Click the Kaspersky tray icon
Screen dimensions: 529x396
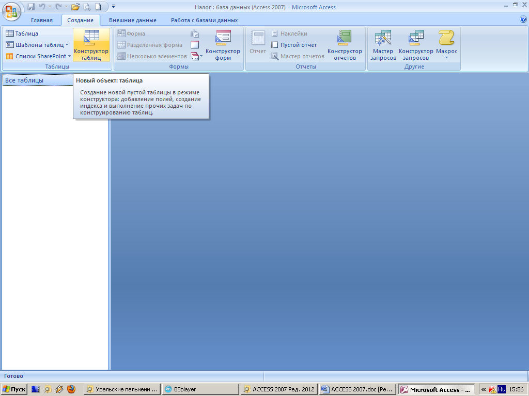coord(492,390)
